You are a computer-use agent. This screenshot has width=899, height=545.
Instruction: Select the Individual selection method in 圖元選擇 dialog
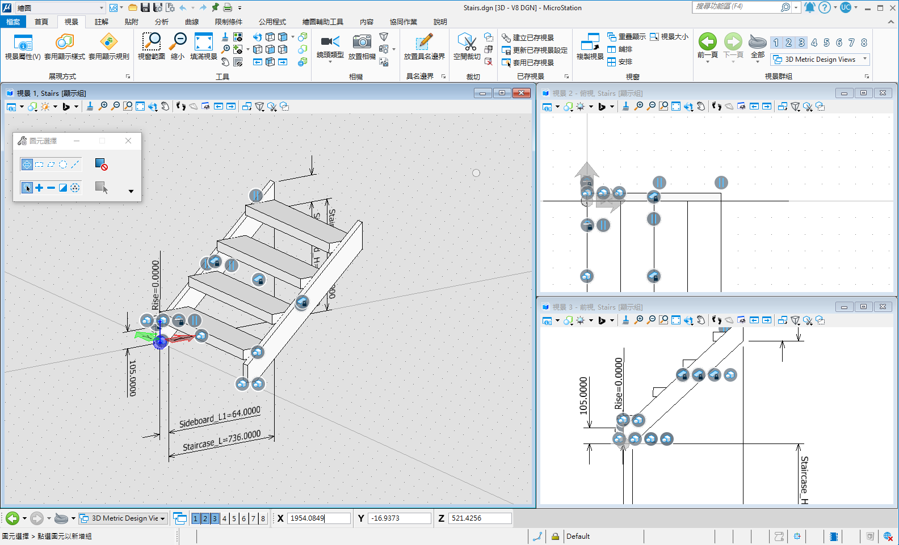(x=27, y=164)
